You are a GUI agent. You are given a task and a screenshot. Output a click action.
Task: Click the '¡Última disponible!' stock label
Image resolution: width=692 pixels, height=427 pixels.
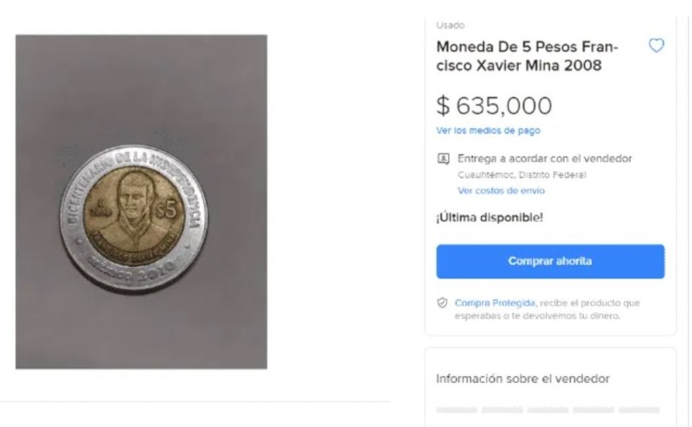pyautogui.click(x=490, y=218)
